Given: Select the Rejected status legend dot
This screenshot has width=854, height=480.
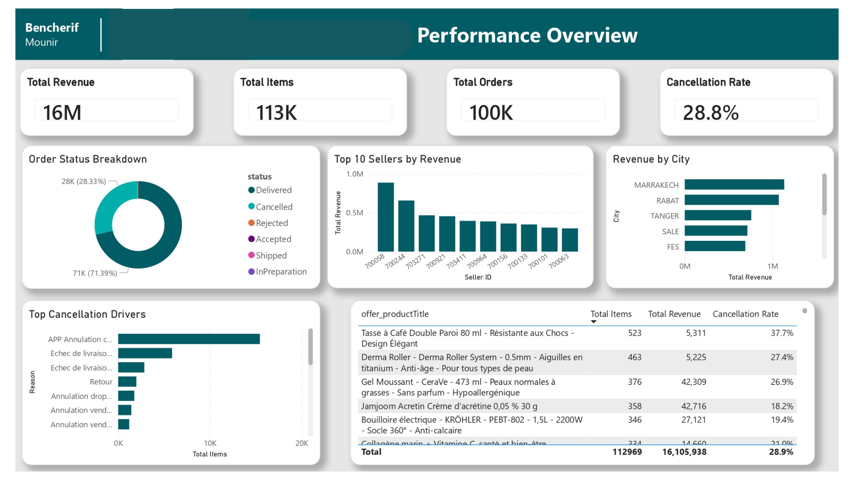Looking at the screenshot, I should click(251, 223).
